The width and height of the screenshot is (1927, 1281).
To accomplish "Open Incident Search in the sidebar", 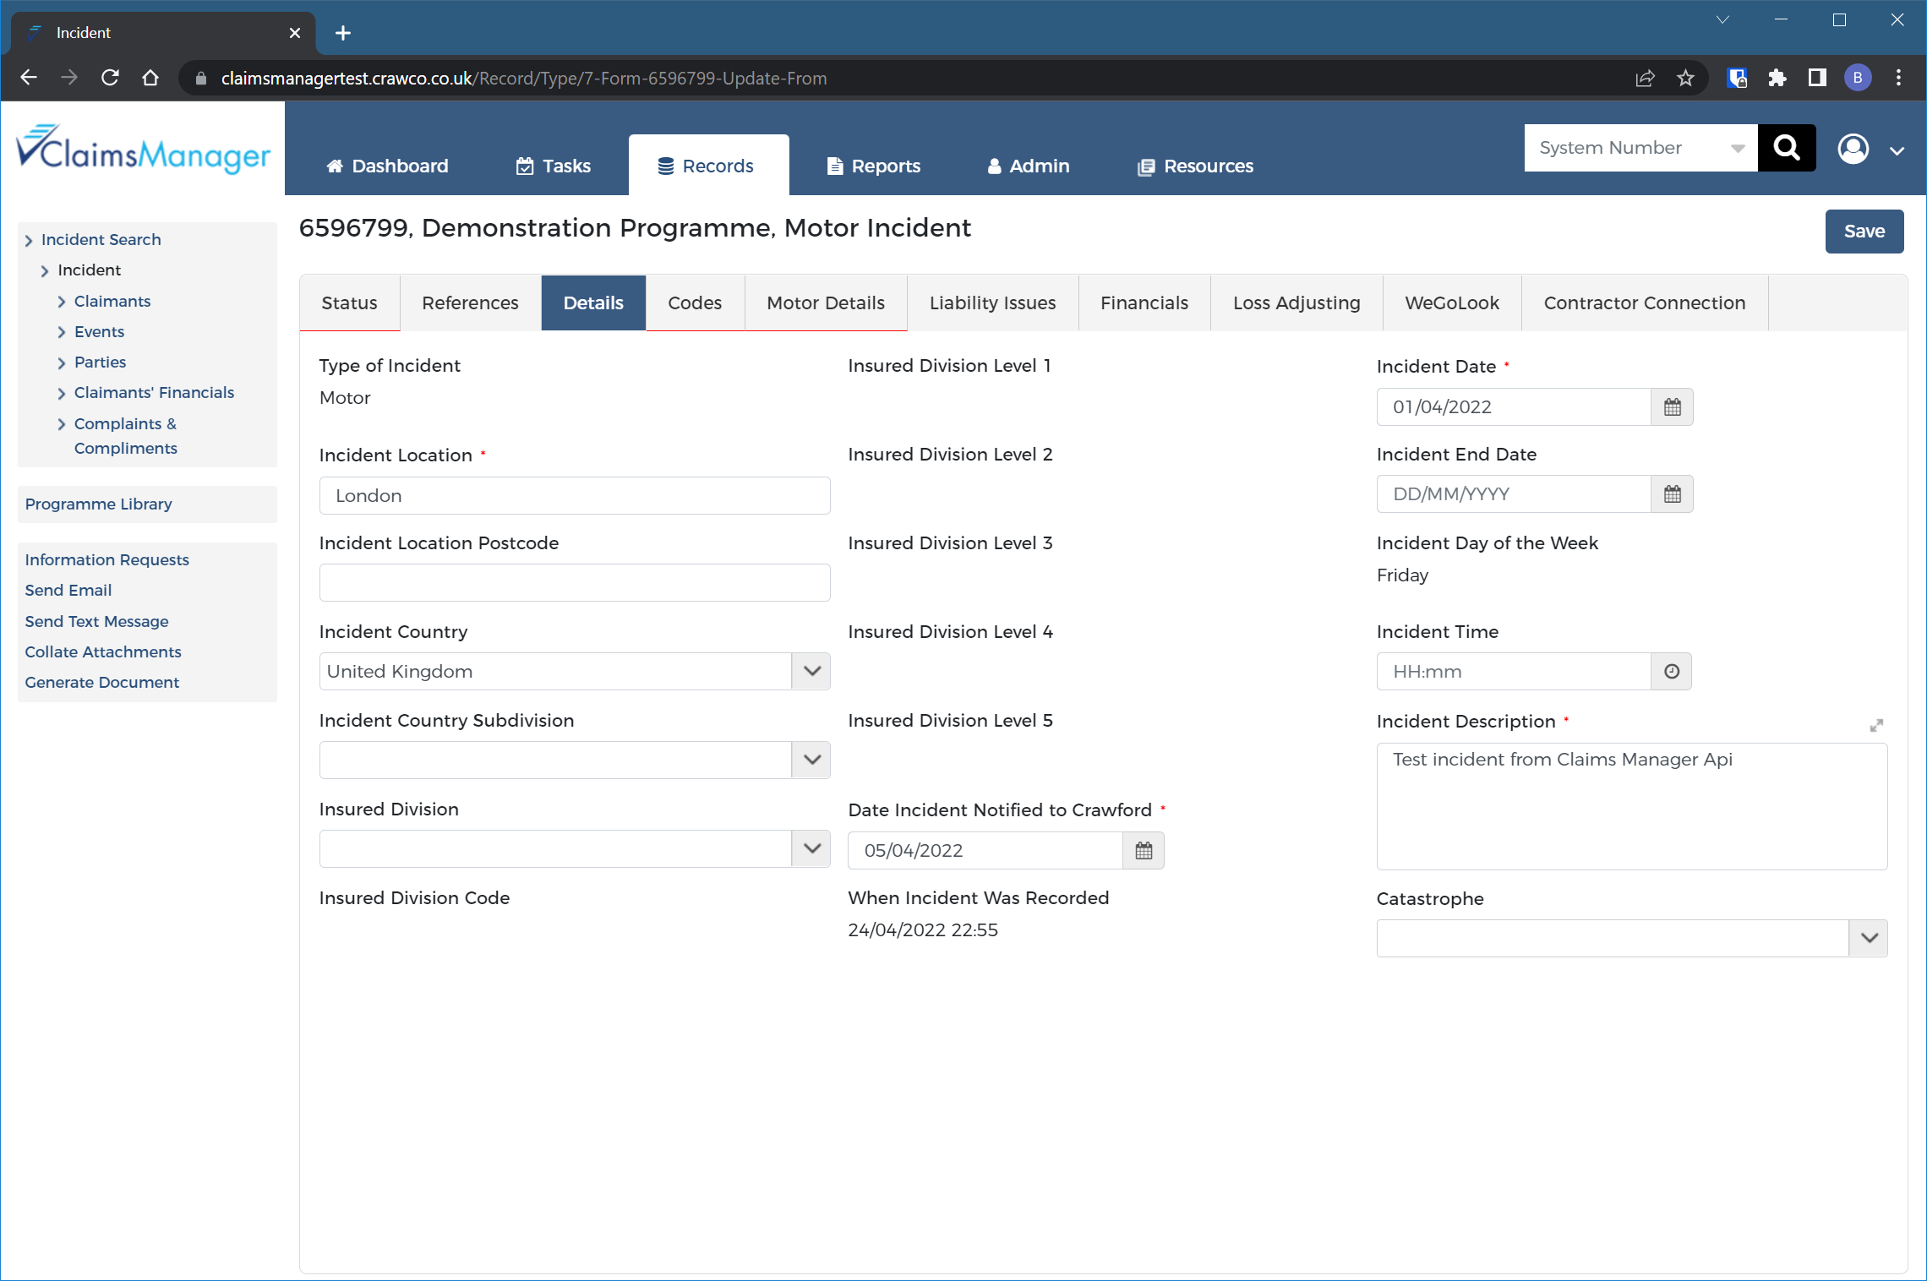I will point(101,240).
